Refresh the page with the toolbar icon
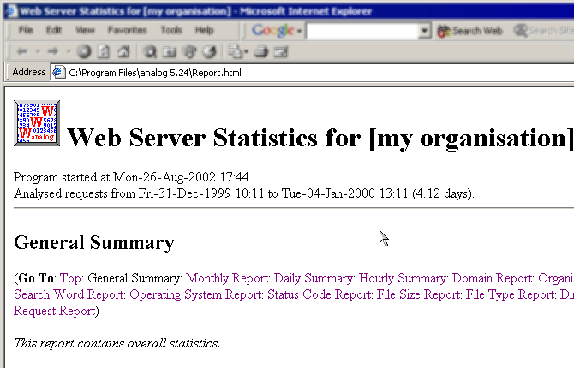The width and height of the screenshot is (574, 368). coord(102,51)
